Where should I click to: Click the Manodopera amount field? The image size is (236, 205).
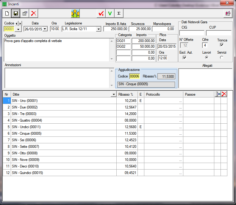[163, 29]
